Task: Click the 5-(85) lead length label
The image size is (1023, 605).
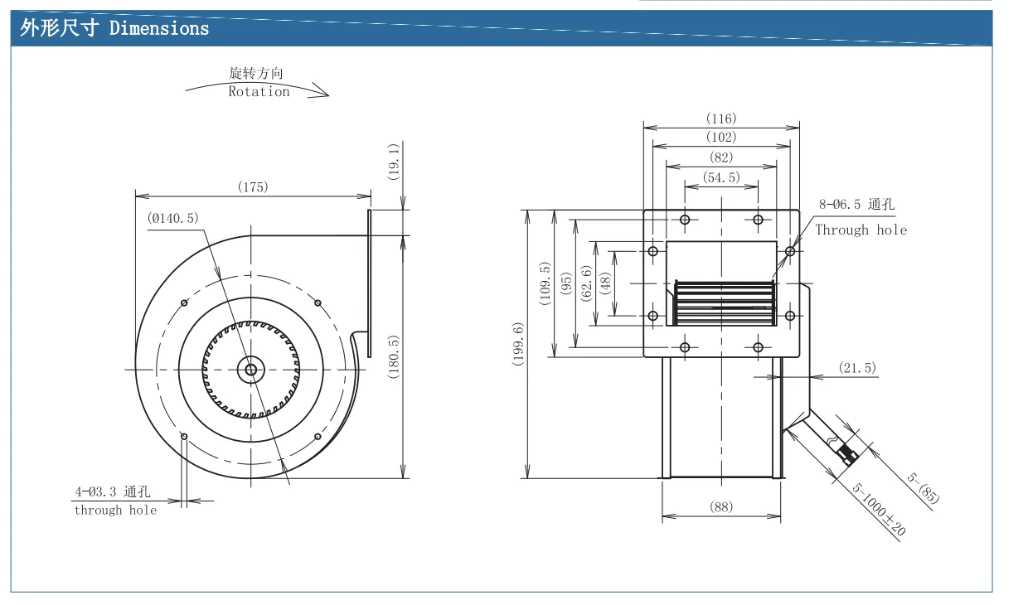Action: [x=923, y=488]
